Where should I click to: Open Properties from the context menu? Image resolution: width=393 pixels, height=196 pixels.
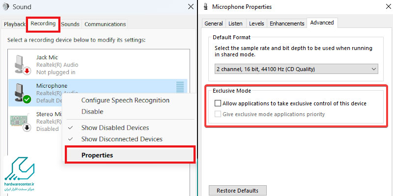tap(130, 155)
